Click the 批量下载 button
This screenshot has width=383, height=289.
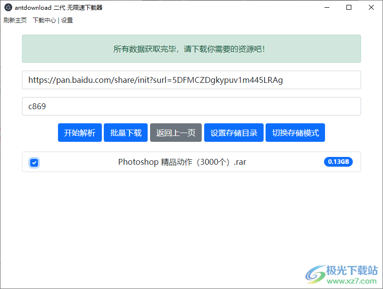126,133
